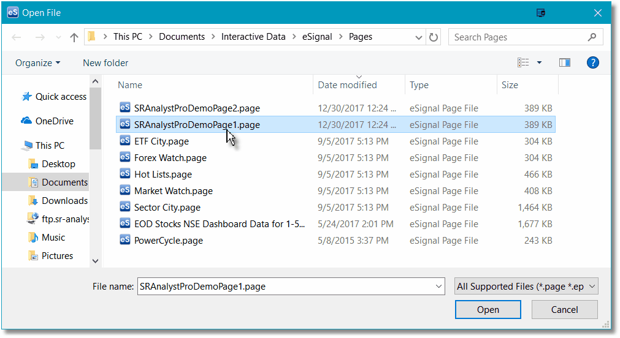
Task: Expand the chevron after Documents in path
Action: 213,37
